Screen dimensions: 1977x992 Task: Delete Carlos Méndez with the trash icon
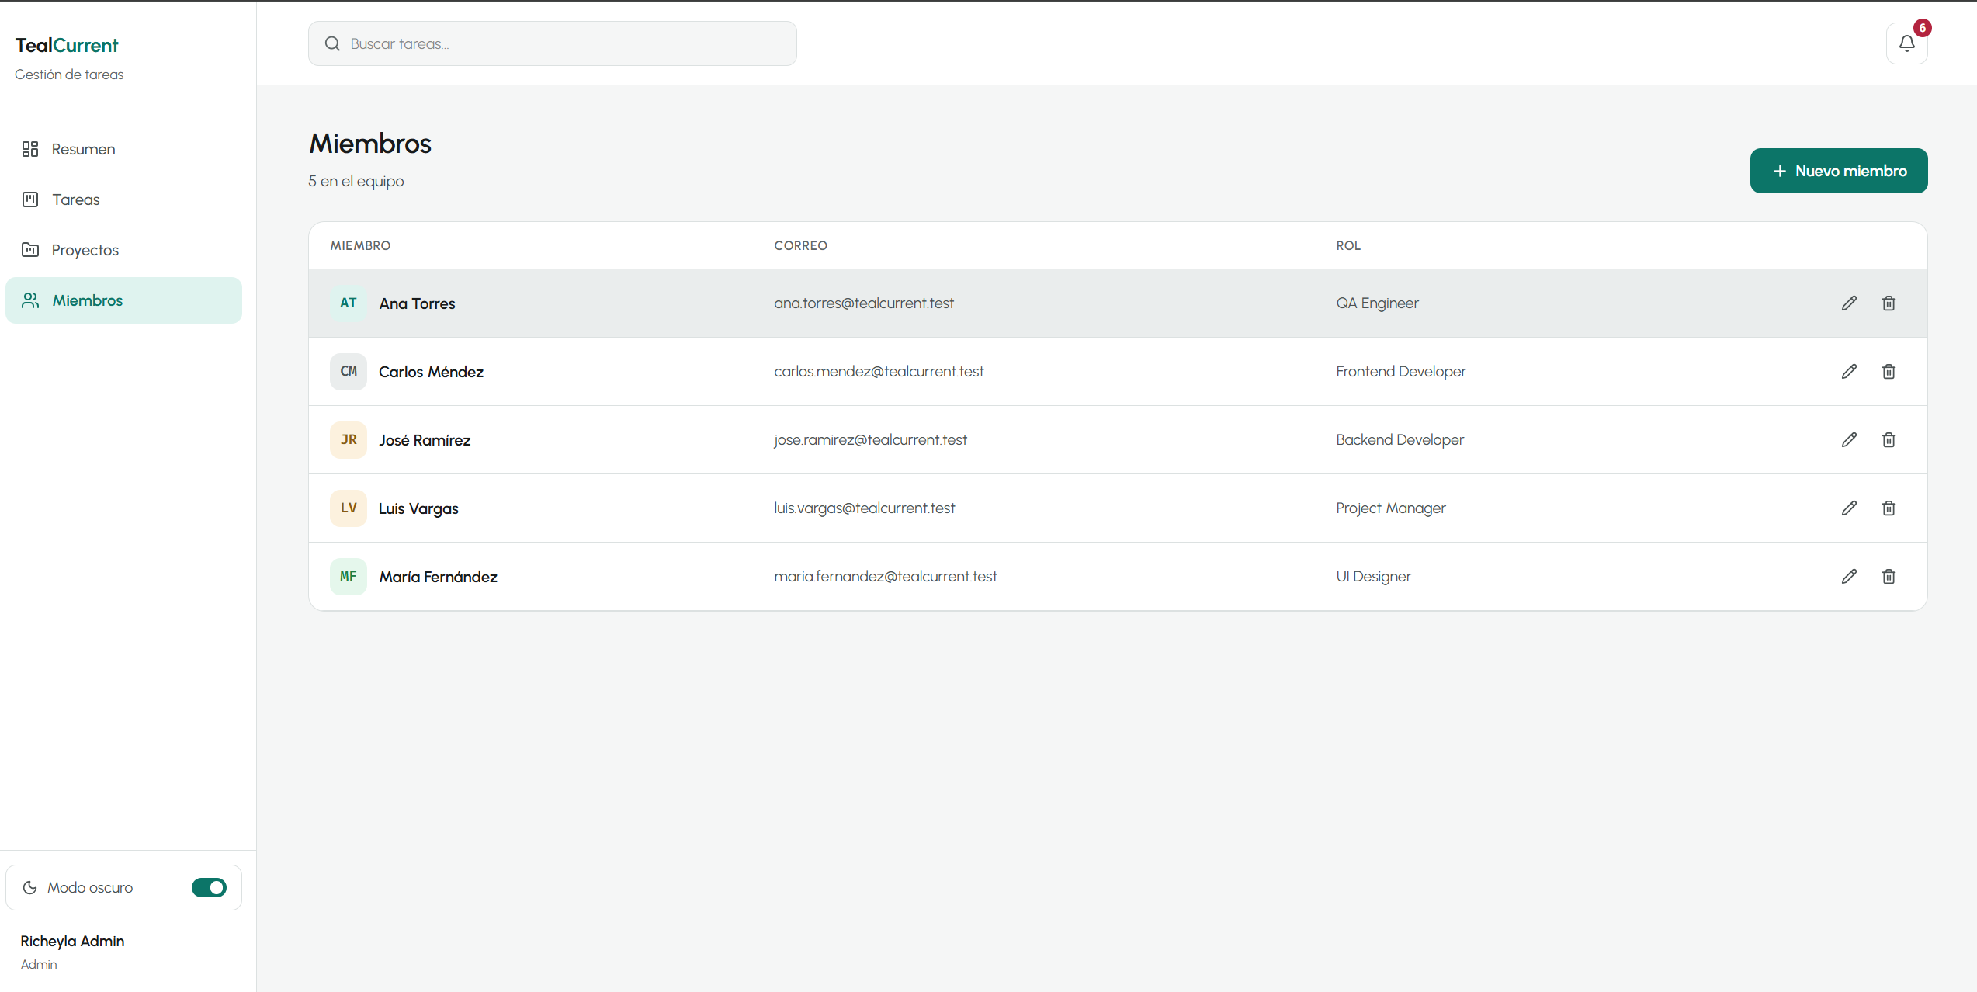click(x=1889, y=372)
